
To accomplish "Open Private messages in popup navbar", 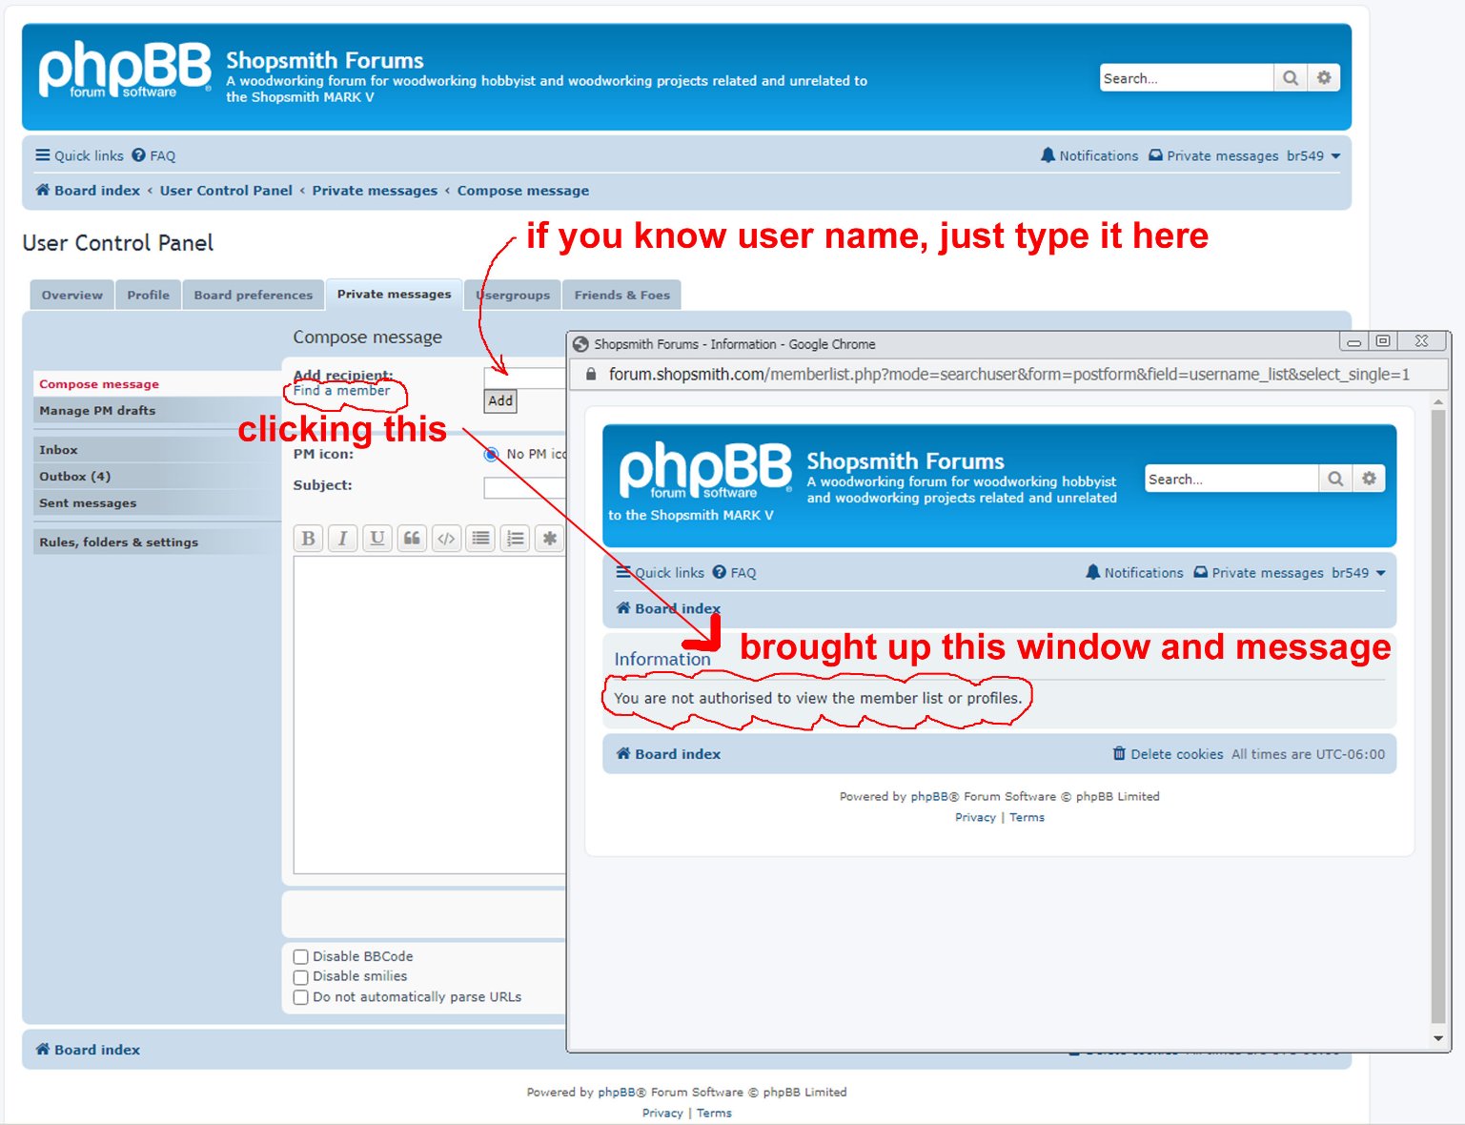I will coord(1258,573).
